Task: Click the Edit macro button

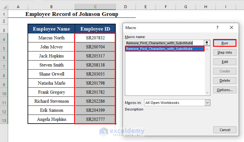Action: tap(225, 62)
